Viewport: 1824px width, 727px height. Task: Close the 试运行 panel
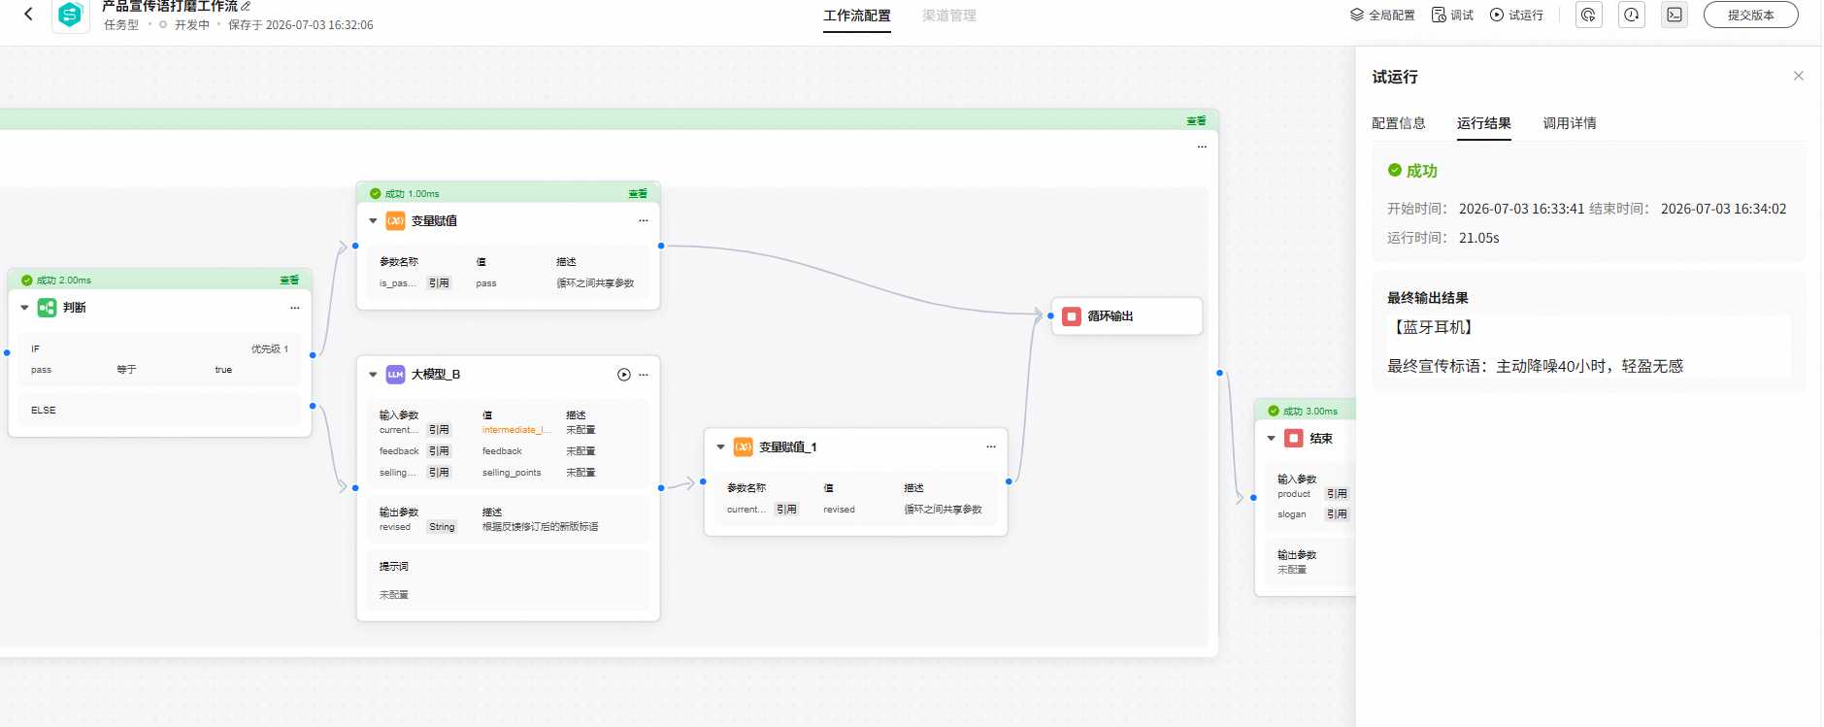pyautogui.click(x=1798, y=76)
